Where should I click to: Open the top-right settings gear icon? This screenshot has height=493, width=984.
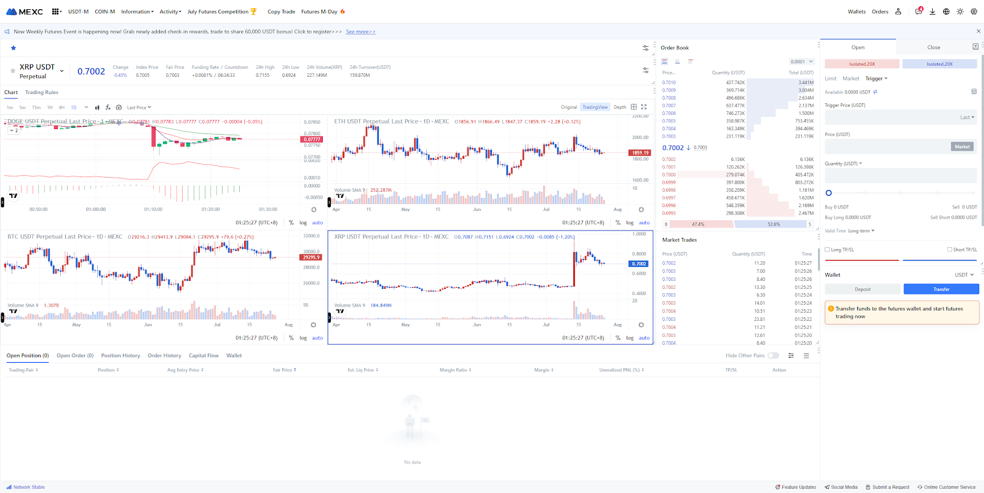[x=974, y=12]
